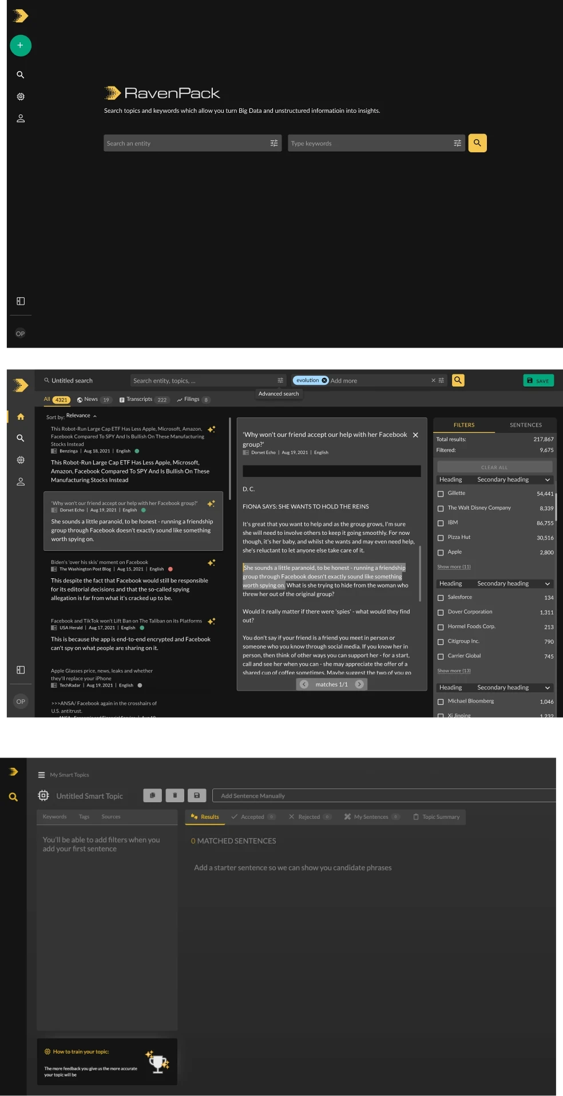The width and height of the screenshot is (563, 1096).
Task: Collapse the Heading group containing Salesforce
Action: point(548,584)
